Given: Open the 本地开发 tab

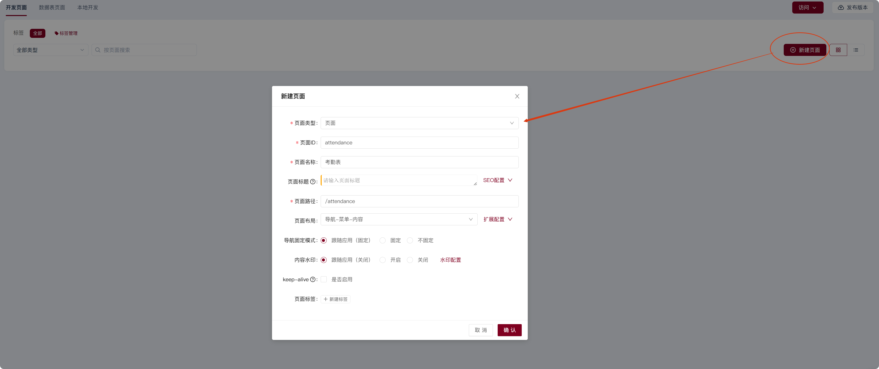Looking at the screenshot, I should click(x=87, y=7).
